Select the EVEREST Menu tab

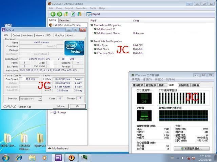pyautogui.click(x=53, y=20)
